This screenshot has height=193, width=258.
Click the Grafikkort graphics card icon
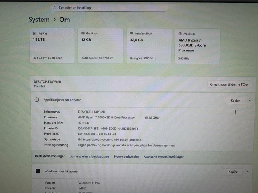(83, 33)
